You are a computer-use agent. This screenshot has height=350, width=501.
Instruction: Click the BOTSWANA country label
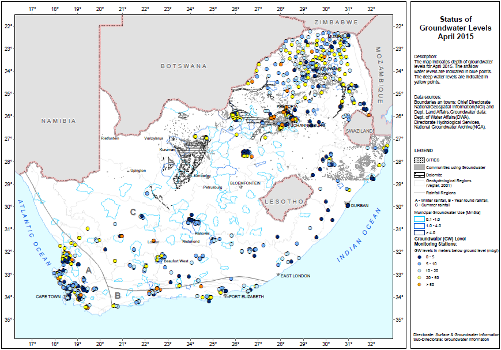pos(183,66)
